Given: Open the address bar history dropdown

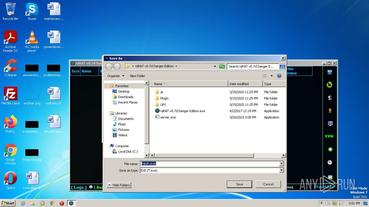Looking at the screenshot, I should 215,66.
